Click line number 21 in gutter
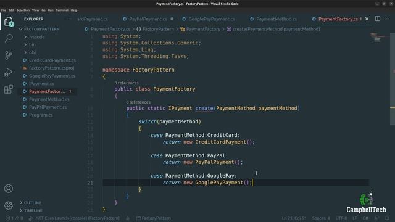The height and width of the screenshot is (222, 395). pyautogui.click(x=90, y=183)
